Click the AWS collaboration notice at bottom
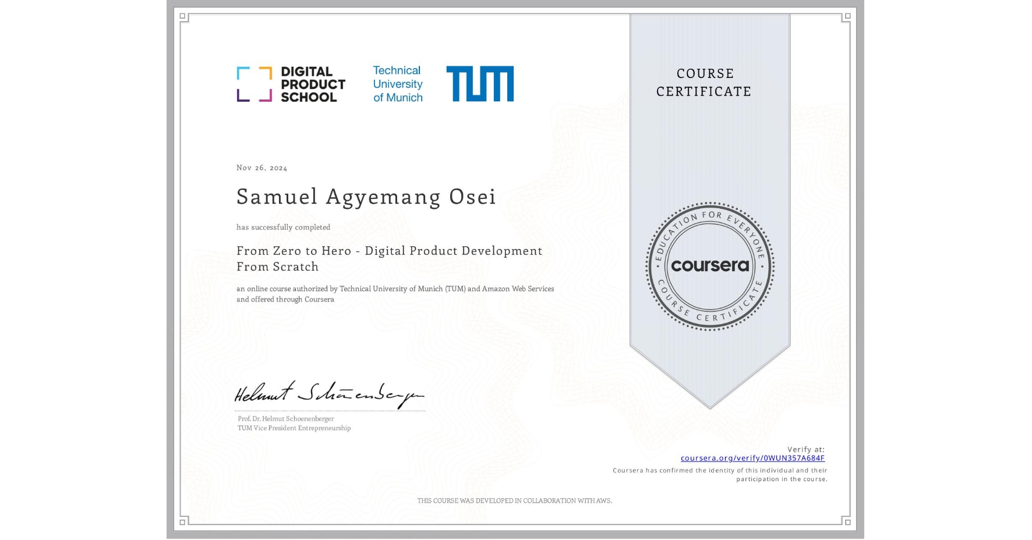Viewport: 1032px width, 540px height. tap(515, 500)
